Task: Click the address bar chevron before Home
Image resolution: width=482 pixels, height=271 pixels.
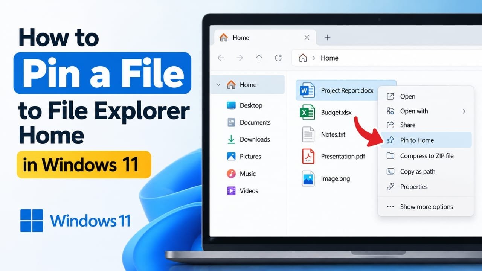Action: [x=314, y=58]
